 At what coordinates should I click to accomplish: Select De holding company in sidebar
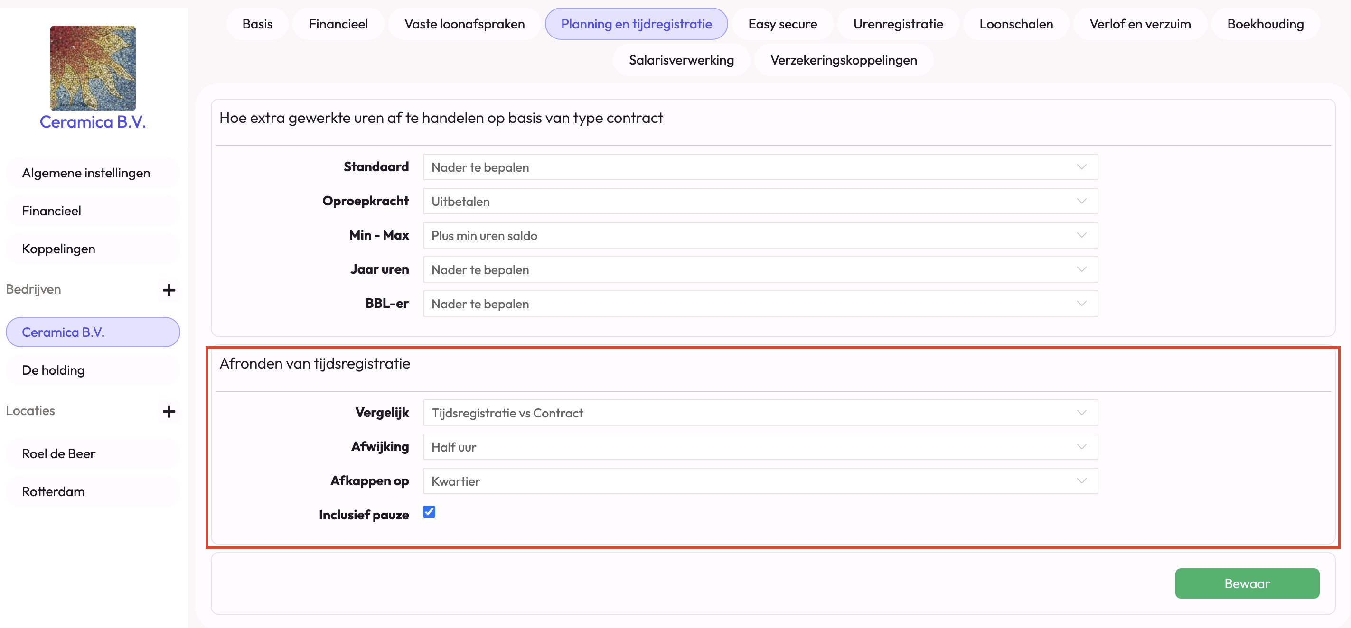pos(54,370)
